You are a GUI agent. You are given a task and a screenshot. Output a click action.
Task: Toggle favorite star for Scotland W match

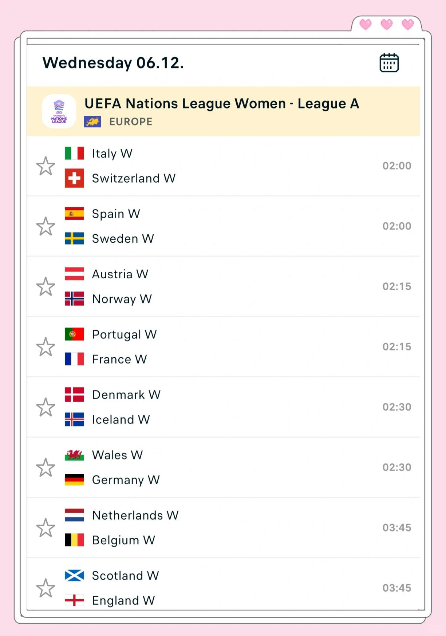tap(46, 588)
